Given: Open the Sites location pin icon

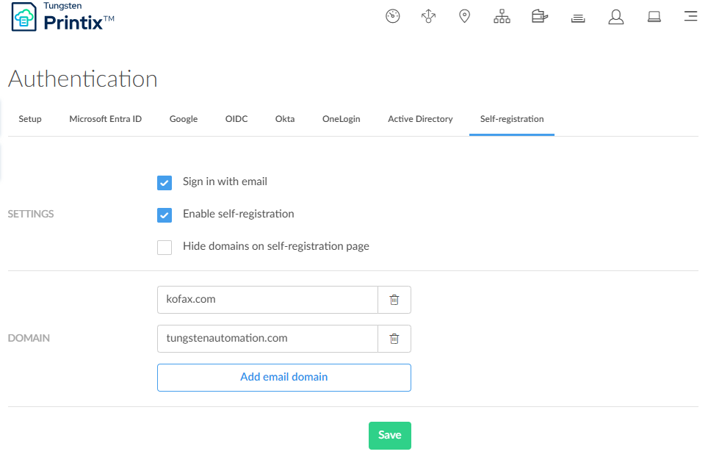Looking at the screenshot, I should [464, 16].
